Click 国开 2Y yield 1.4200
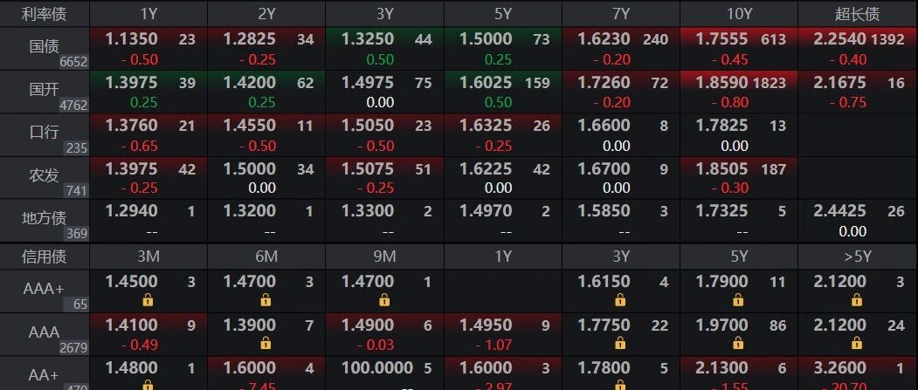 250,82
